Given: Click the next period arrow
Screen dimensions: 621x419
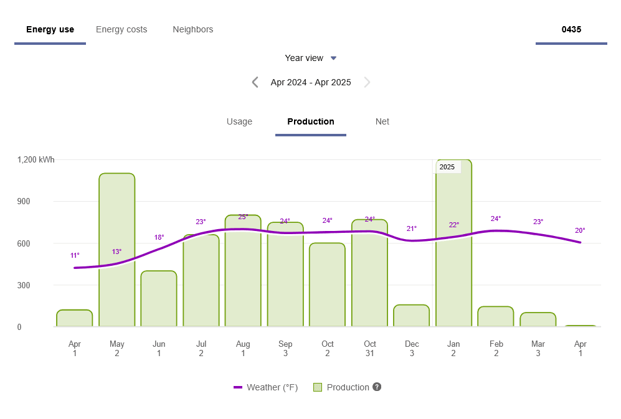Looking at the screenshot, I should tap(367, 82).
